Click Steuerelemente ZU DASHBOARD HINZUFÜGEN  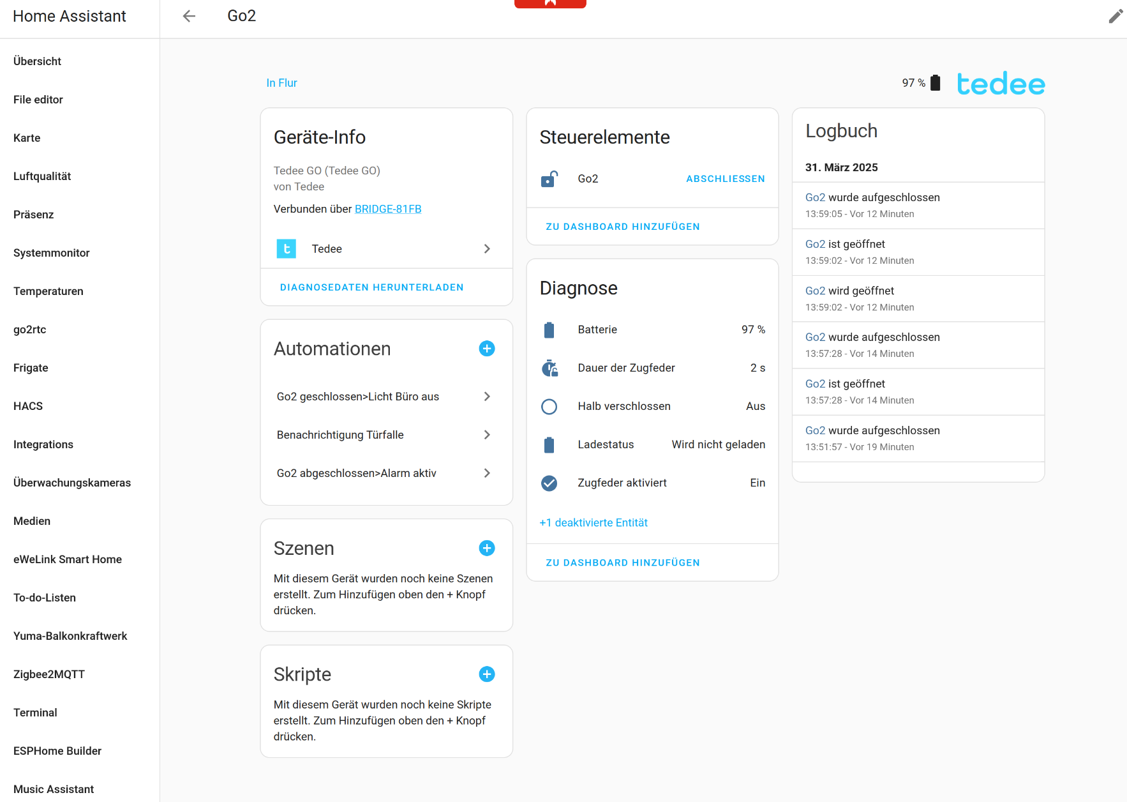tap(623, 227)
